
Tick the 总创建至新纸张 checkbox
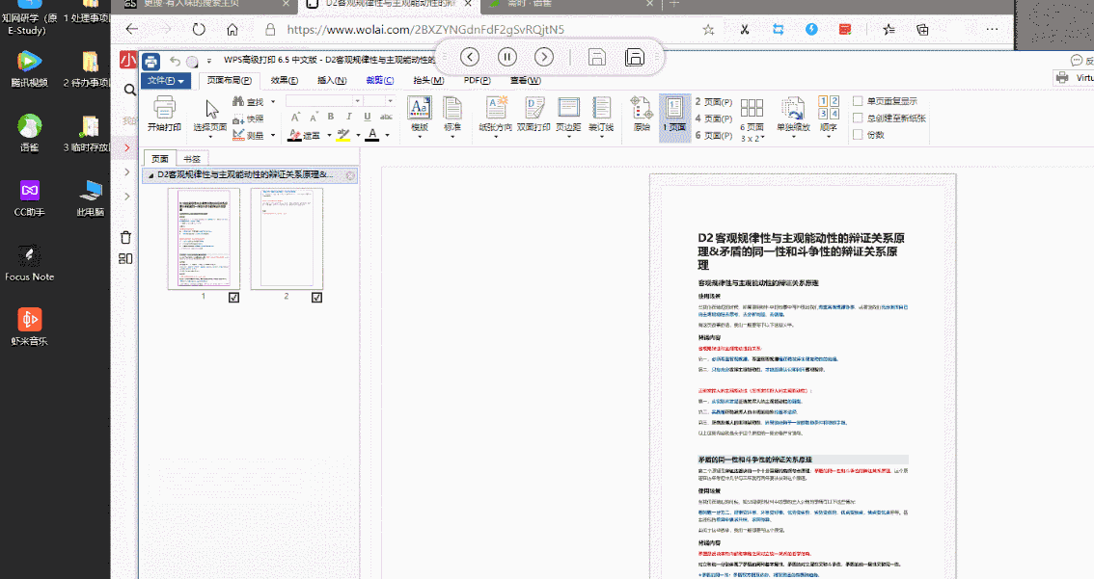(858, 118)
